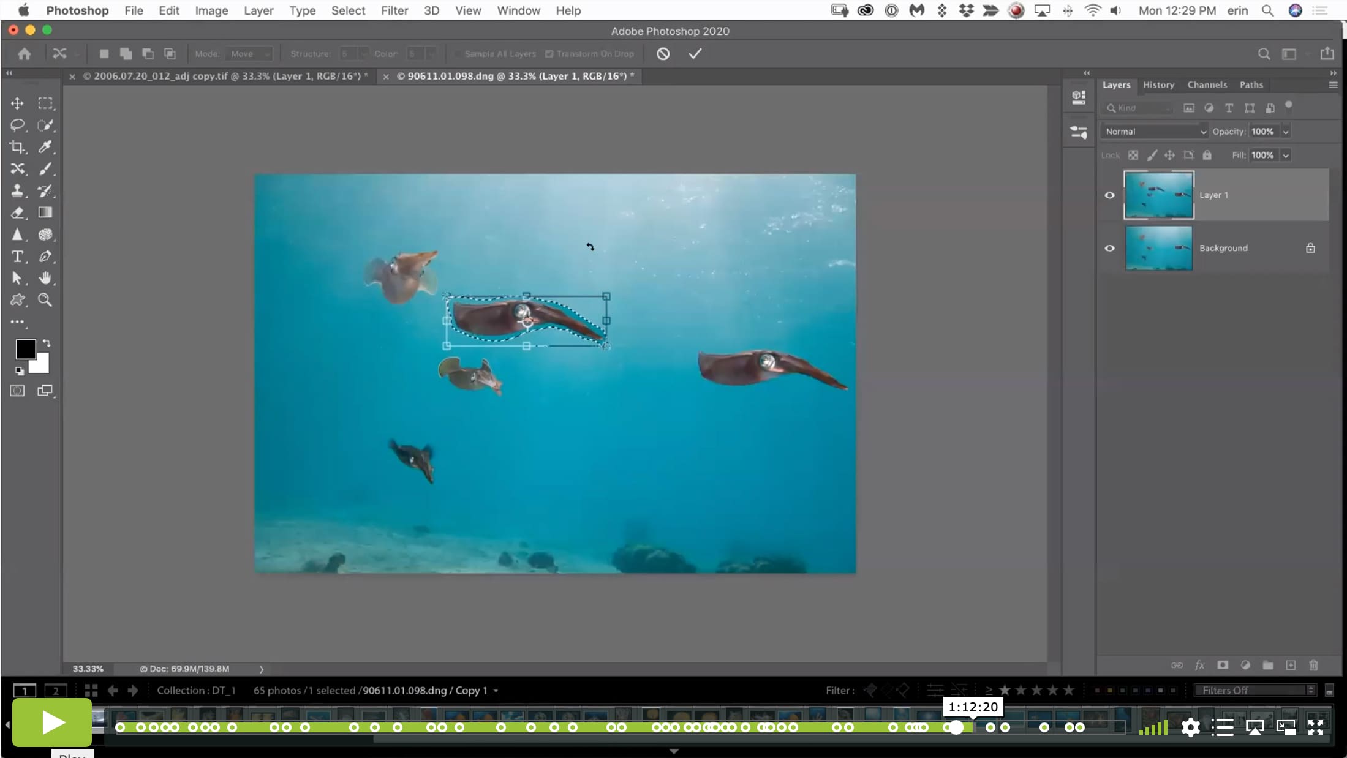
Task: Click the black foreground color swatch
Action: pyautogui.click(x=25, y=349)
